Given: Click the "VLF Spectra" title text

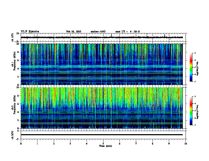Looking at the screenshot, I should [x=30, y=32].
